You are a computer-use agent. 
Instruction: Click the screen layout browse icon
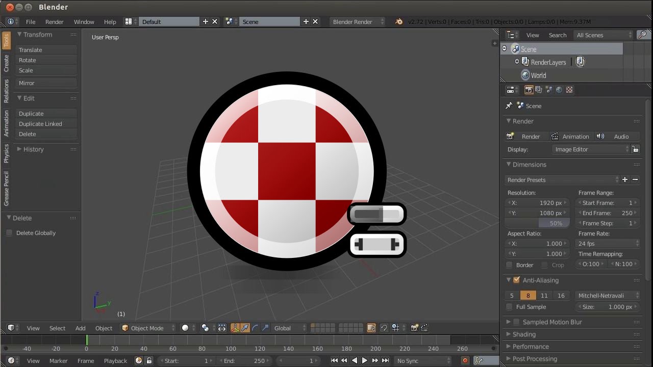tap(131, 21)
